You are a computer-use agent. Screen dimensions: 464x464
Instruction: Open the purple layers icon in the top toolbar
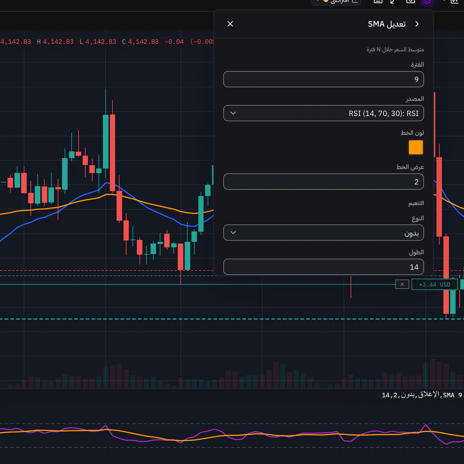point(427,2)
